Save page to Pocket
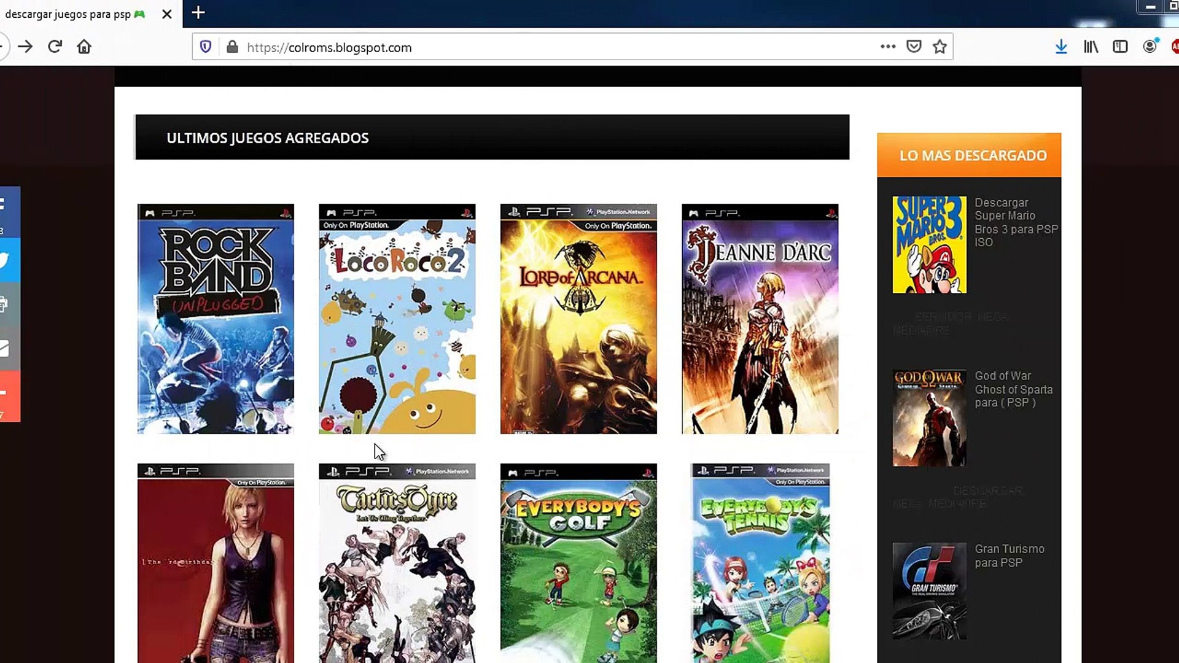The image size is (1179, 663). [x=914, y=47]
